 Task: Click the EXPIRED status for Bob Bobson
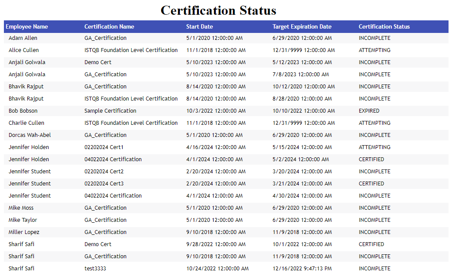(x=369, y=111)
